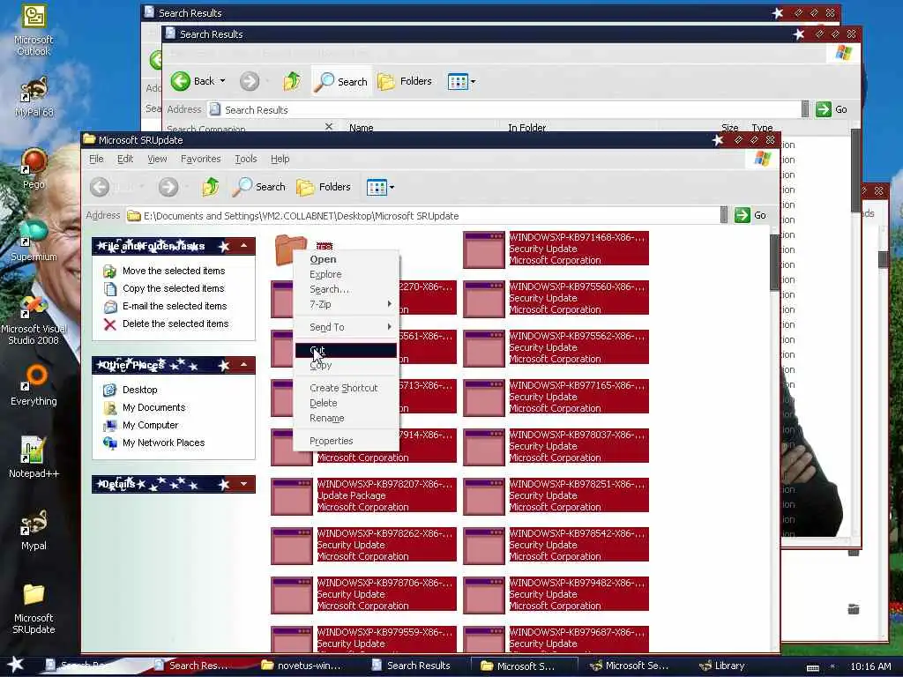Open the Notepad++ desktop icon
Screen dimensions: 903x677
34,458
